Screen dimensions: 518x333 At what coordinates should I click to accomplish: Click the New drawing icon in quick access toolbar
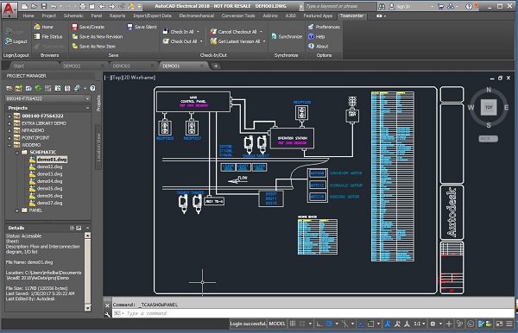pyautogui.click(x=24, y=6)
